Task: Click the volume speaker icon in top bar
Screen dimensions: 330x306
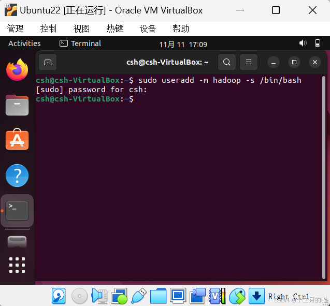Action: coord(303,43)
